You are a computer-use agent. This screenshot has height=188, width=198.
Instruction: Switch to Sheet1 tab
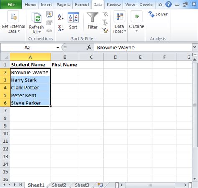[36, 185]
